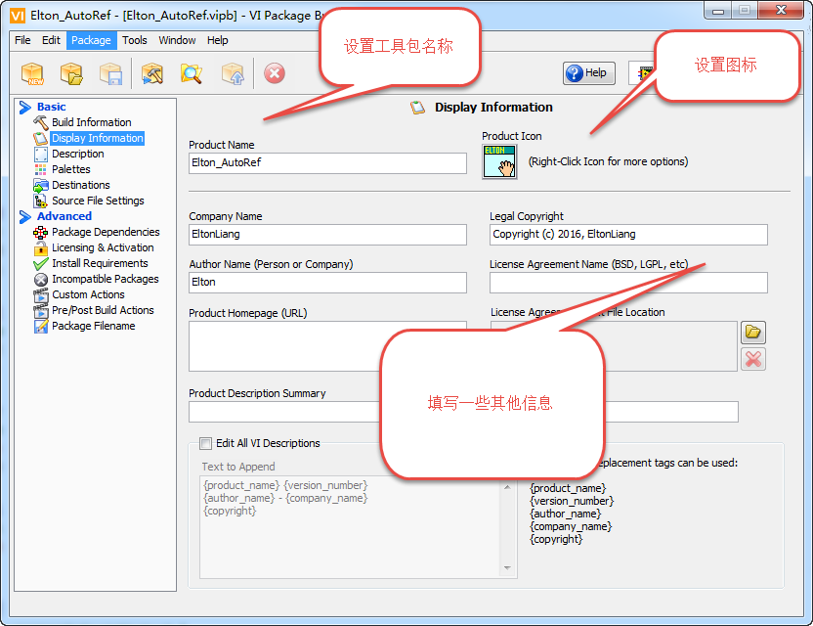Screen dimensions: 813x626
Task: Click the save package disk icon
Action: coord(111,73)
